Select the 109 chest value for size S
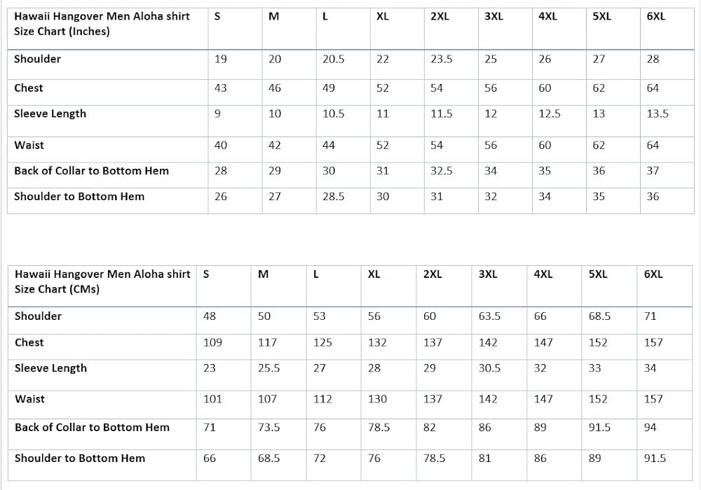This screenshot has height=490, width=701. coord(212,342)
